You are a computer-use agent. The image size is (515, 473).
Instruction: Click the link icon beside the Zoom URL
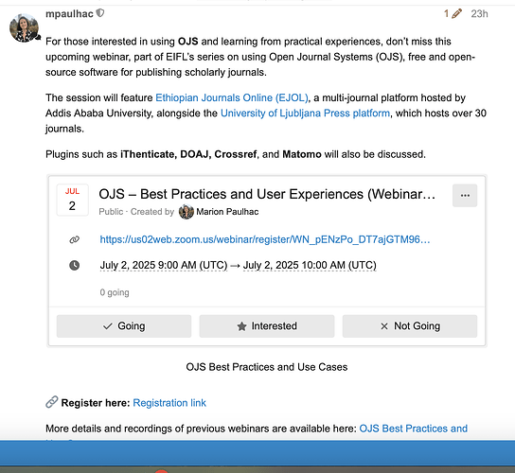75,239
